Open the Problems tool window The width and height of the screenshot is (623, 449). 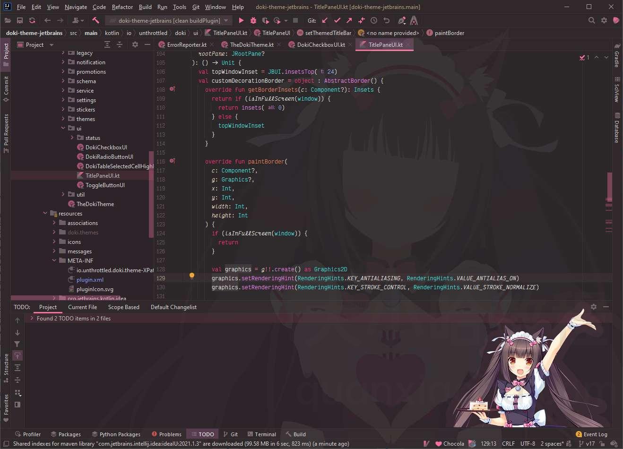pos(167,434)
